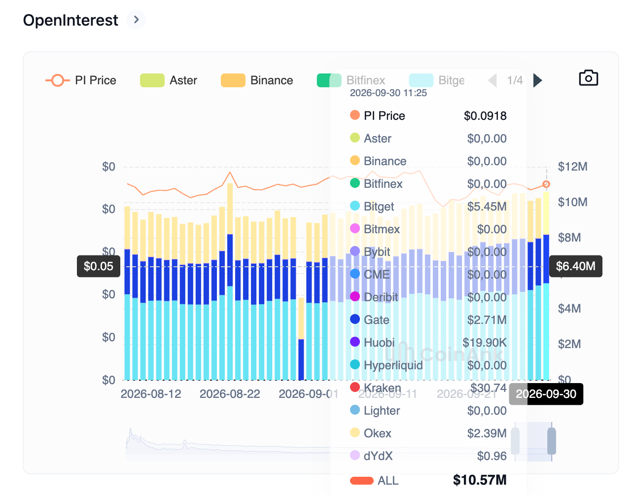
Task: Click dYdX $0.96 tooltip value
Action: [492, 456]
